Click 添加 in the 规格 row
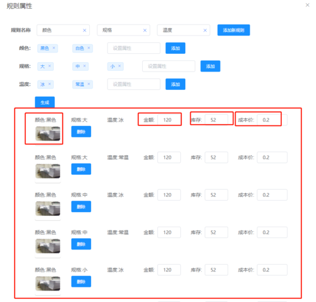The image size is (316, 302). coord(210,66)
